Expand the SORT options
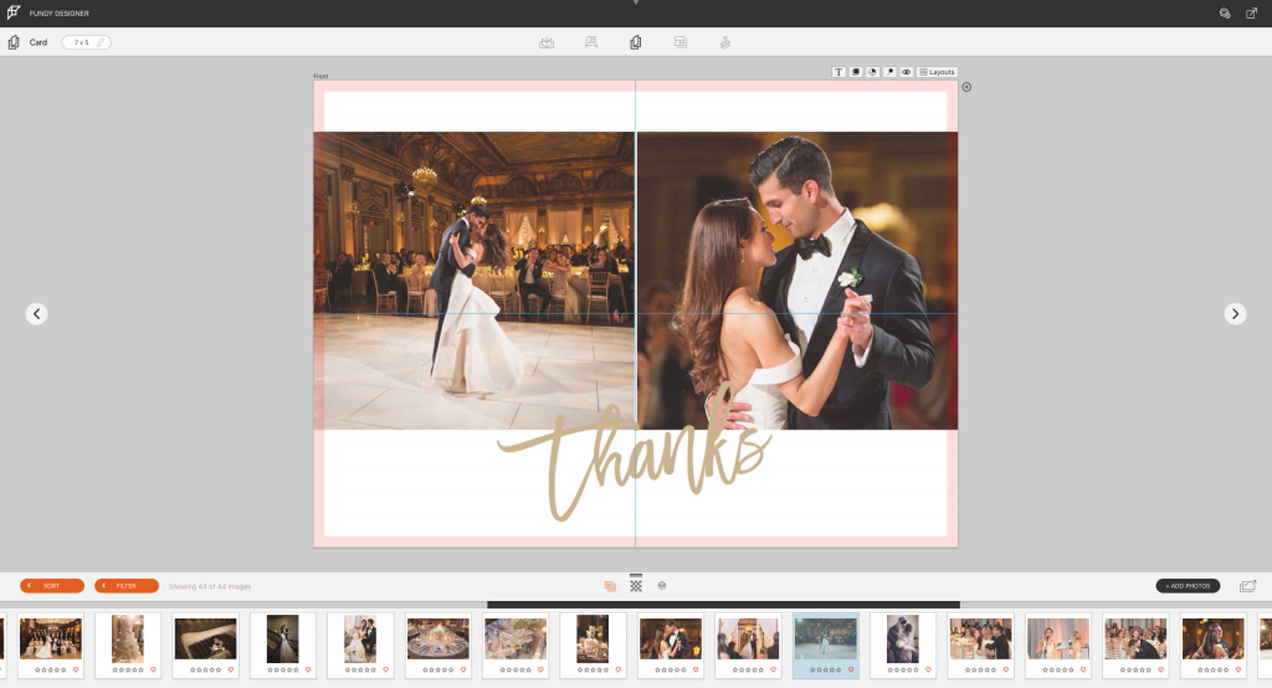1272x688 pixels. point(52,586)
